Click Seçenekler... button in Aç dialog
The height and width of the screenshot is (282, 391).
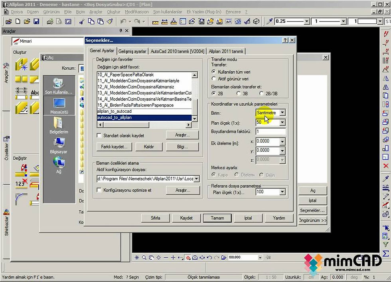[312, 210]
